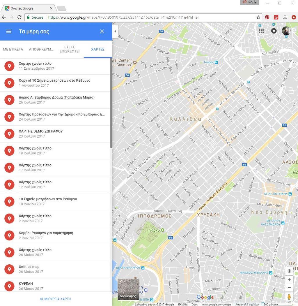Open untitled map dated 17 Ιουλίου 2017
This screenshot has width=298, height=306.
(x=55, y=168)
